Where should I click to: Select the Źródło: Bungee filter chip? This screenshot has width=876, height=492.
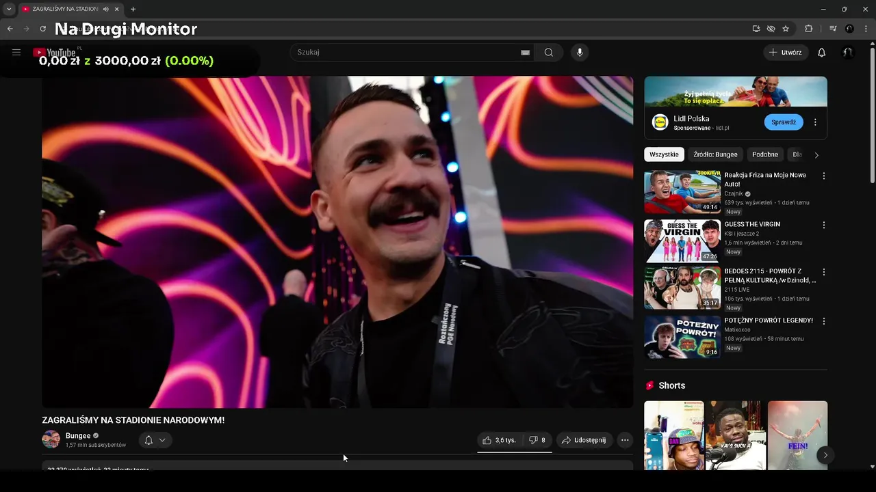click(x=715, y=154)
